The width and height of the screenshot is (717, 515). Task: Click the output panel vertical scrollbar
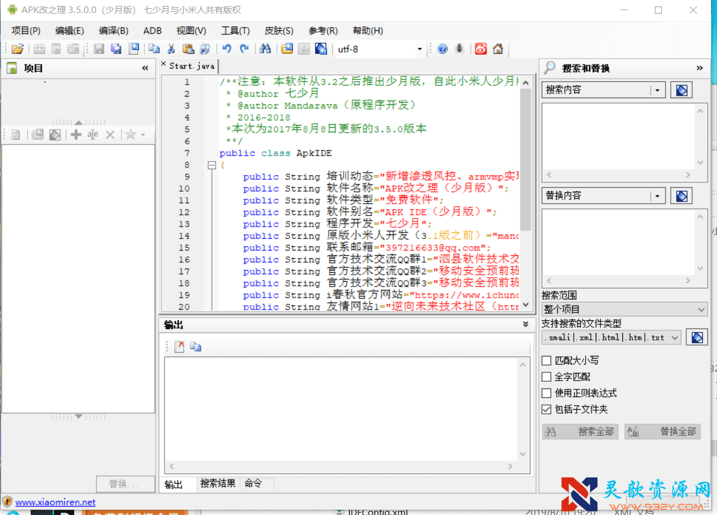(523, 409)
